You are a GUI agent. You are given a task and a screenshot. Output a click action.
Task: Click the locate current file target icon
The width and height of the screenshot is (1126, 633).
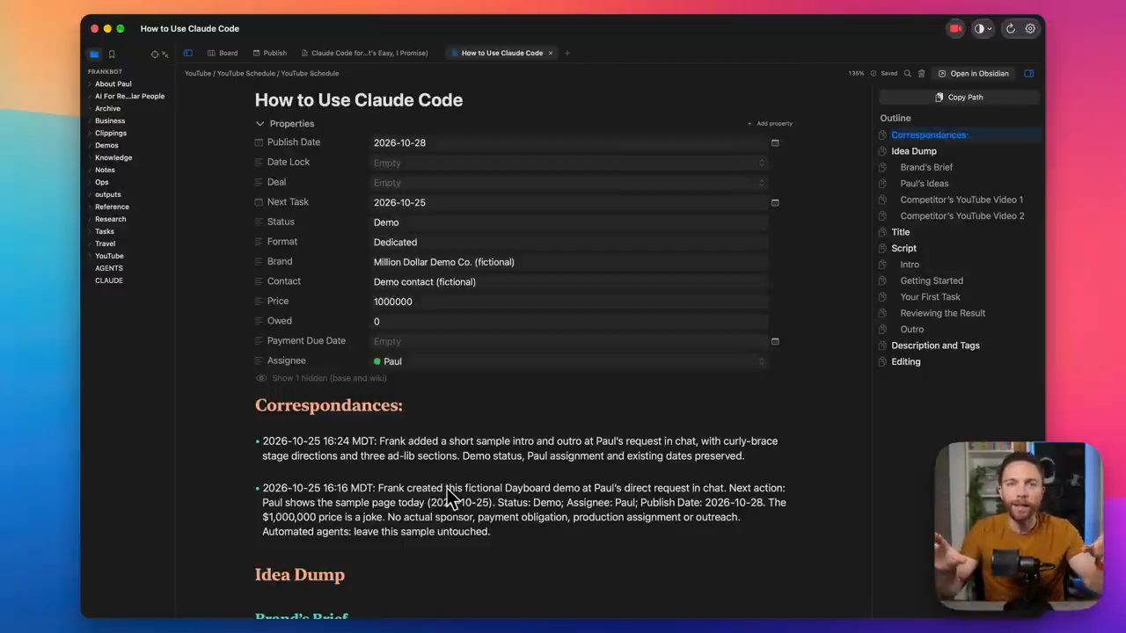[155, 55]
